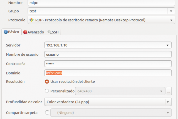Switch to the SSH tab

point(53,32)
